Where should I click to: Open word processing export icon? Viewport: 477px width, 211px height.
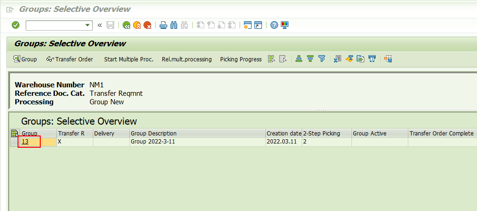coord(349,59)
